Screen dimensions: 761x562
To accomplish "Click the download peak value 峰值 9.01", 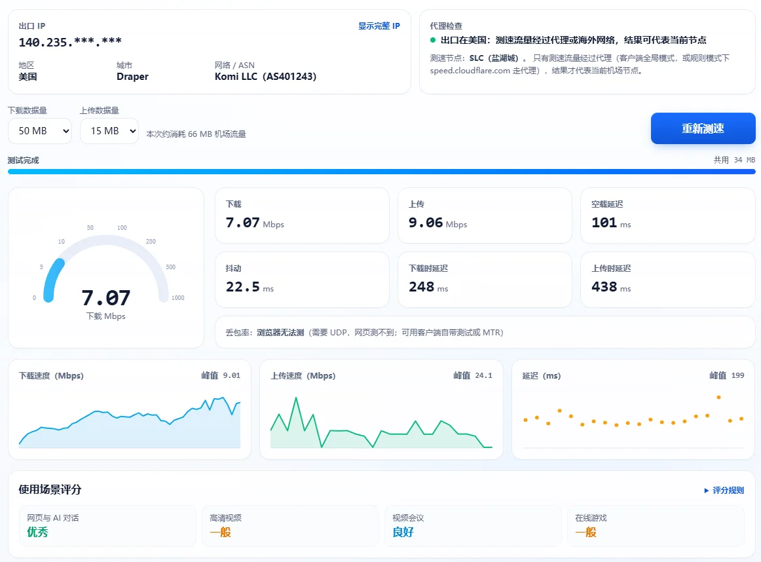I will [x=221, y=375].
